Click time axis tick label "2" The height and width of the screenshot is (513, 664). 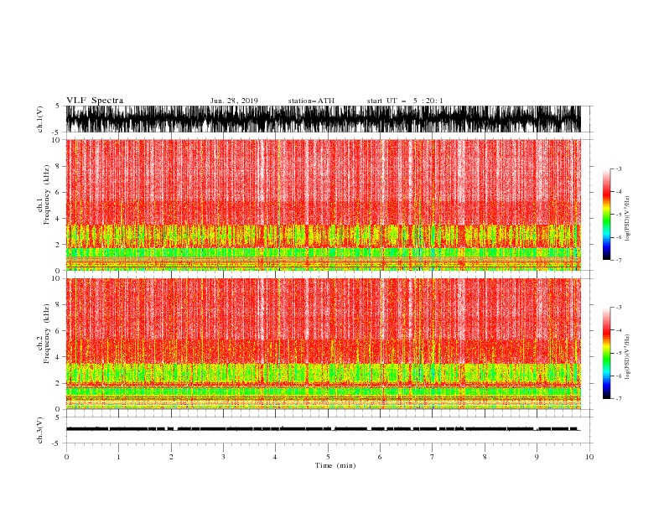point(171,457)
